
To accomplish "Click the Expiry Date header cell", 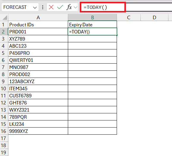I will [92, 25].
